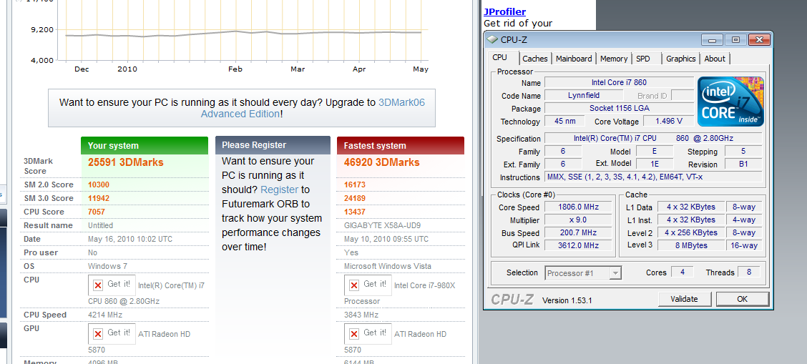Expand the Processor #1 selection dropdown
The width and height of the screenshot is (807, 364).
[615, 273]
